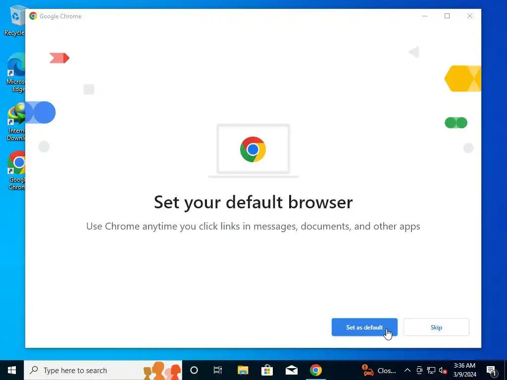Show hidden system tray icons
Image resolution: width=507 pixels, height=380 pixels.
coord(407,370)
